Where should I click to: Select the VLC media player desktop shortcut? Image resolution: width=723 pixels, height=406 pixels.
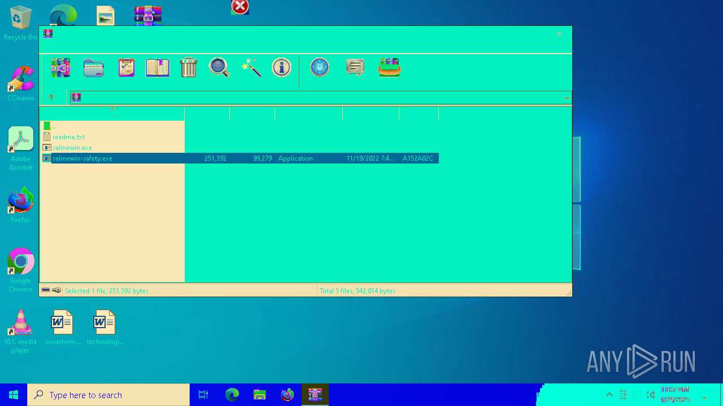click(20, 332)
